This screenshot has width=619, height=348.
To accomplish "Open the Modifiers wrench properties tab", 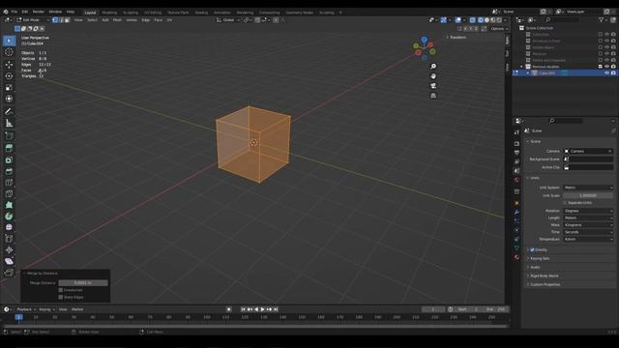I will coord(516,213).
